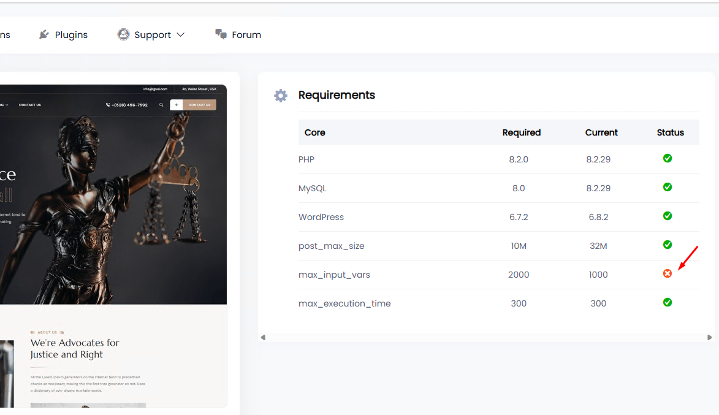719x415 pixels.
Task: Click the search icon in theme preview
Action: [161, 105]
